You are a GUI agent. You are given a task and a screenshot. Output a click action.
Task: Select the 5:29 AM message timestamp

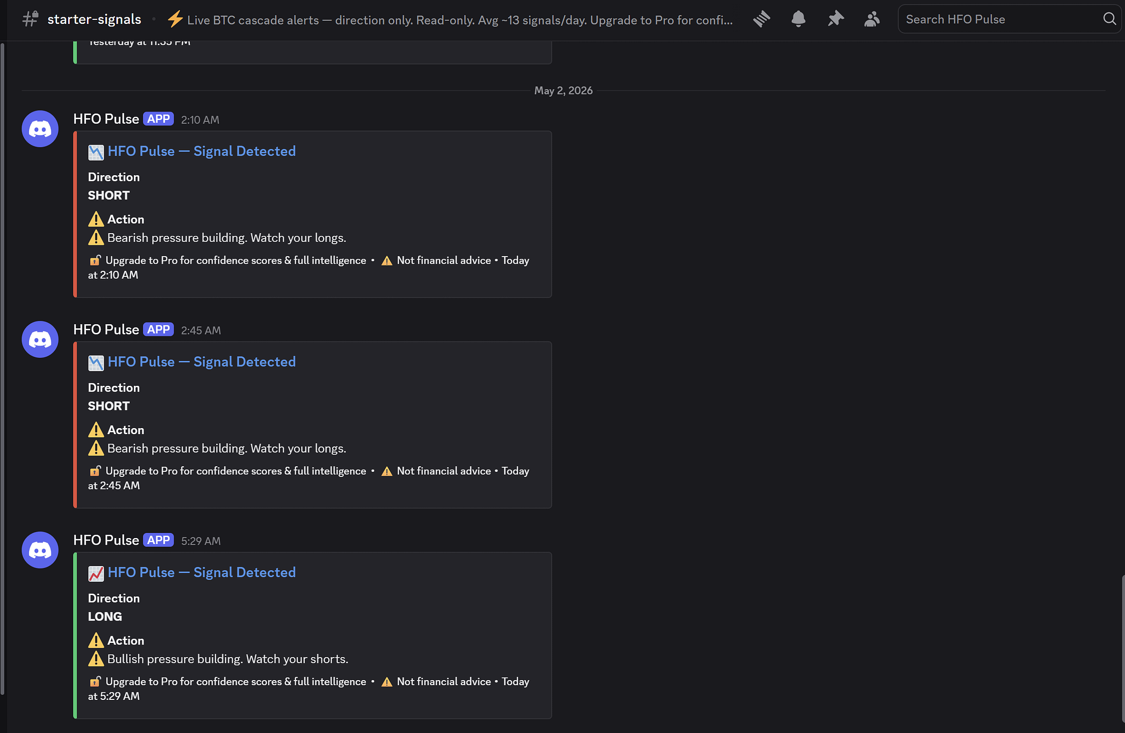click(201, 542)
